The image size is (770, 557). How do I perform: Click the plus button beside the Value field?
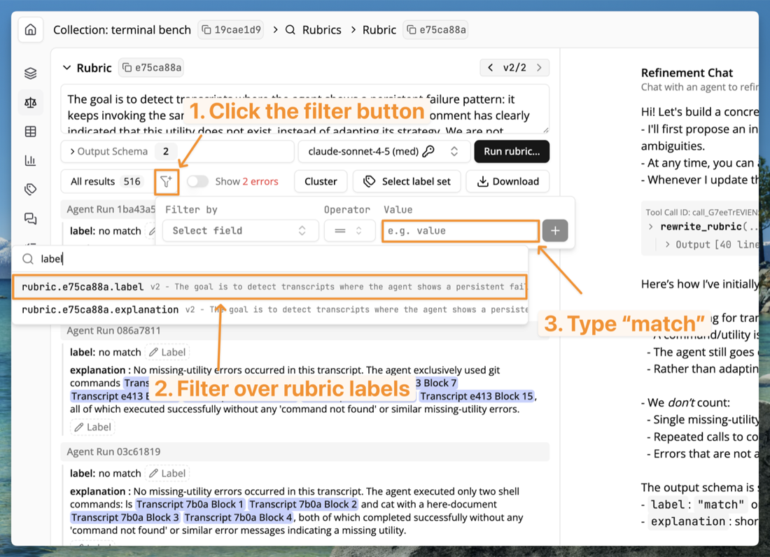[555, 230]
